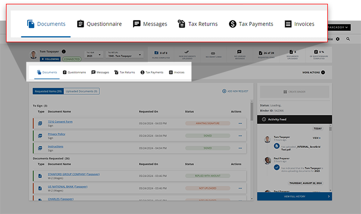Open Questionnaire tab in small highlighted tab row
The image size is (361, 214).
pos(74,72)
